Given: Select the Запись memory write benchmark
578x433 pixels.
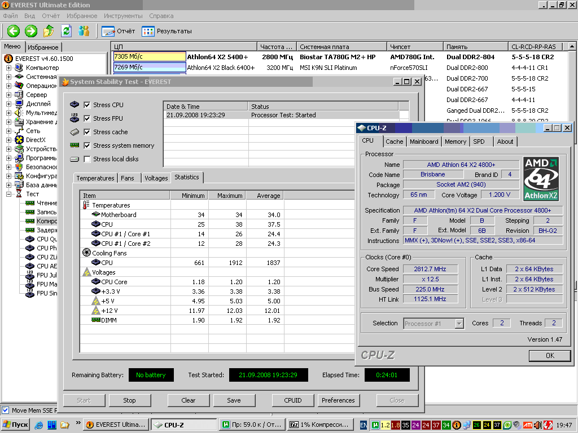Looking at the screenshot, I should (46, 212).
